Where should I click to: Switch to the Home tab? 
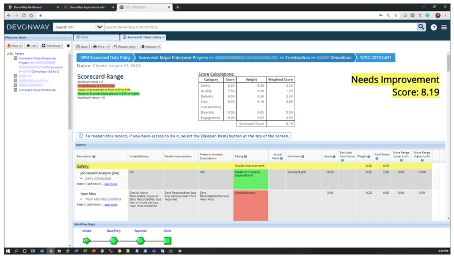[x=97, y=37]
